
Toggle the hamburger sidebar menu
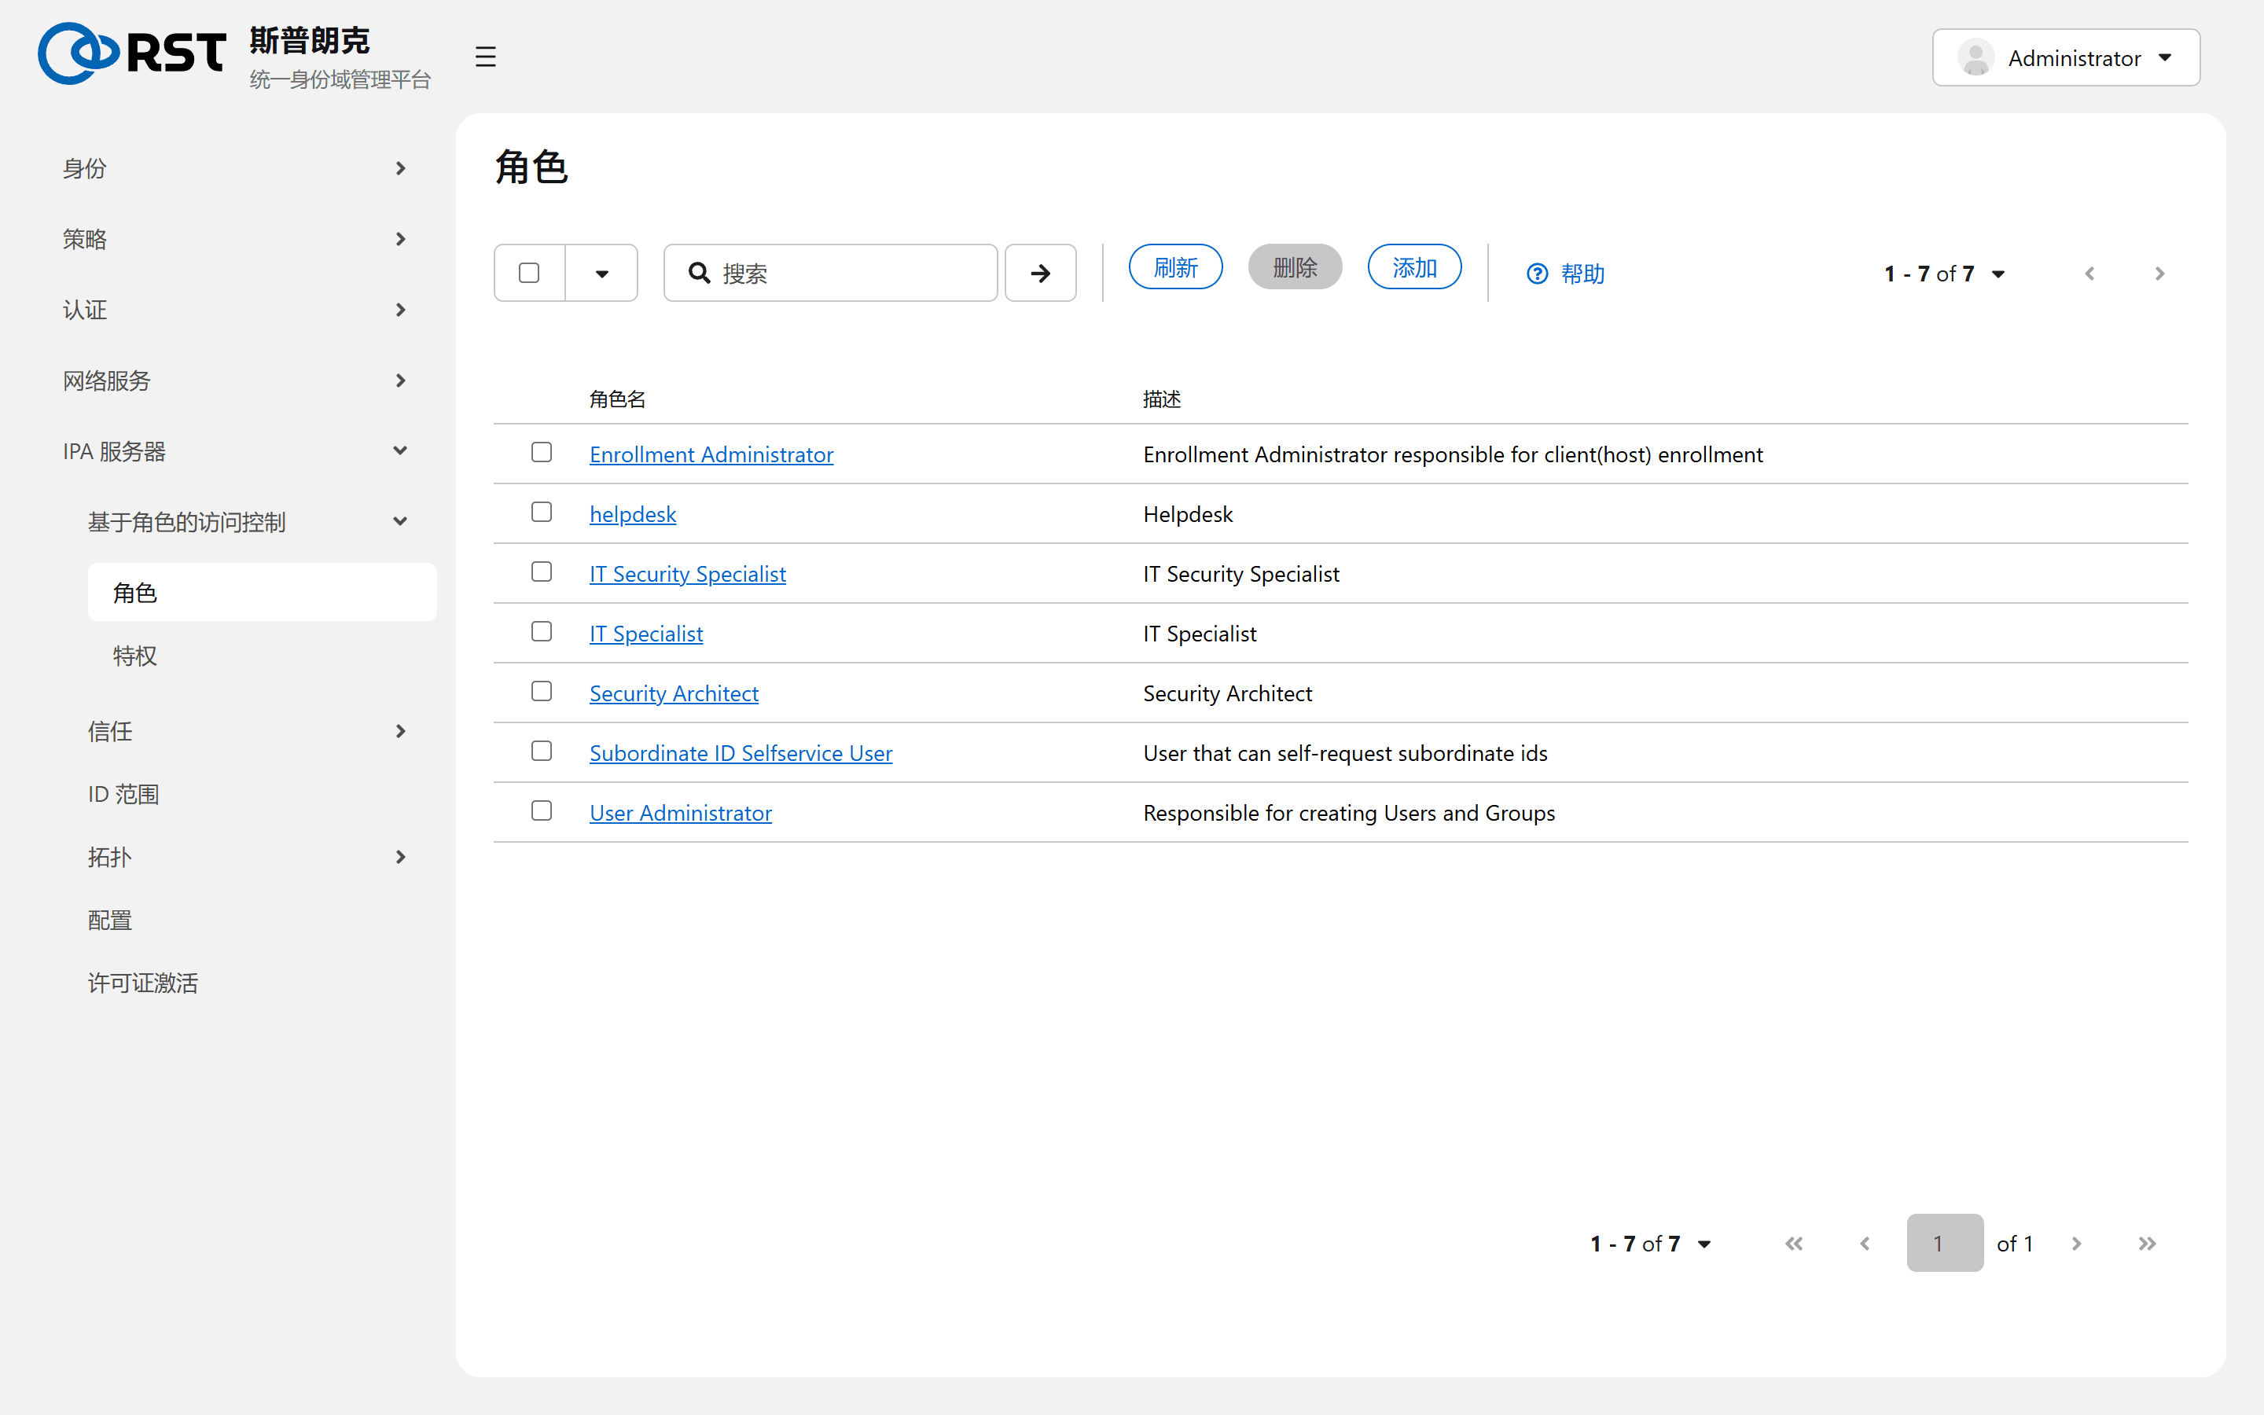(484, 57)
